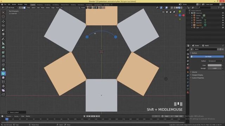The width and height of the screenshot is (225, 126).
Task: Open the Modifiers wrench properties tab
Action: tap(188, 76)
